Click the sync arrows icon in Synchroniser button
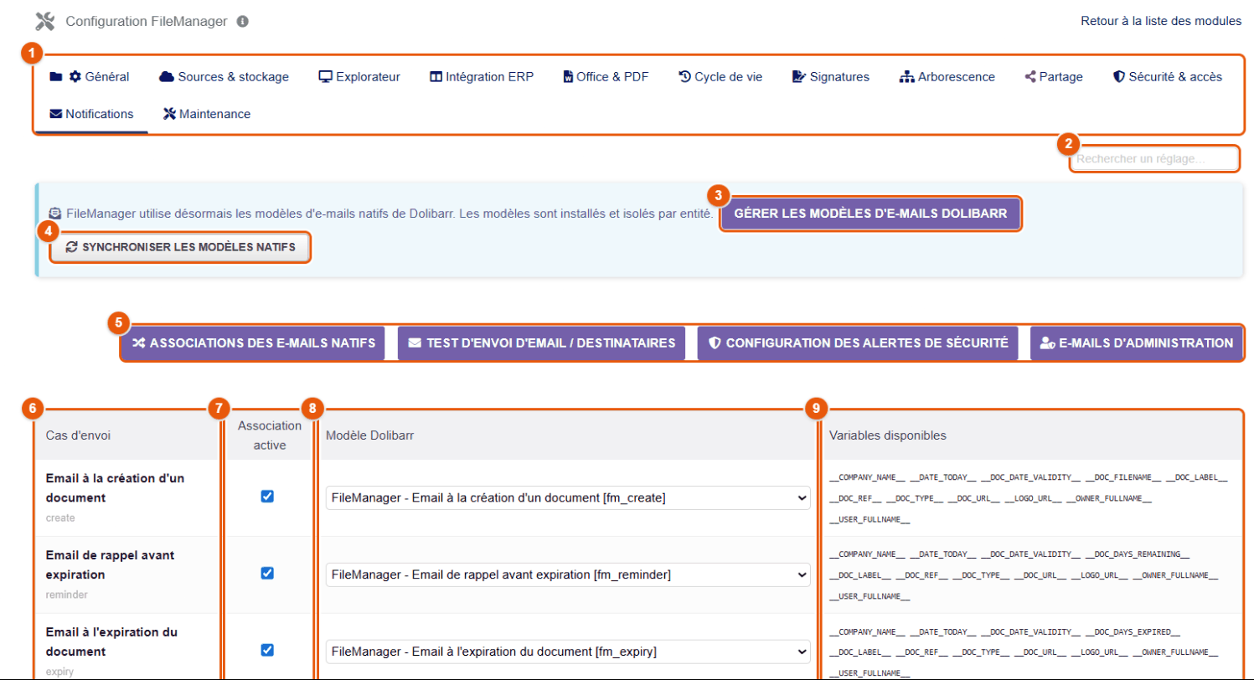 [71, 248]
